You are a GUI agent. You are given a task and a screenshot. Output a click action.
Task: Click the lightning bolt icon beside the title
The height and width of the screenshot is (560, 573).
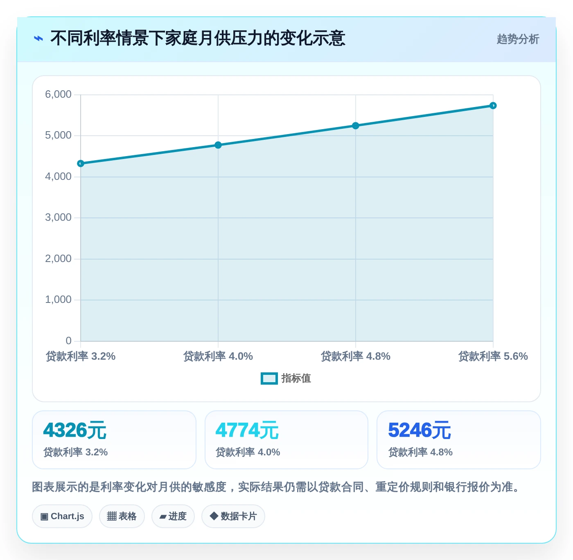38,39
